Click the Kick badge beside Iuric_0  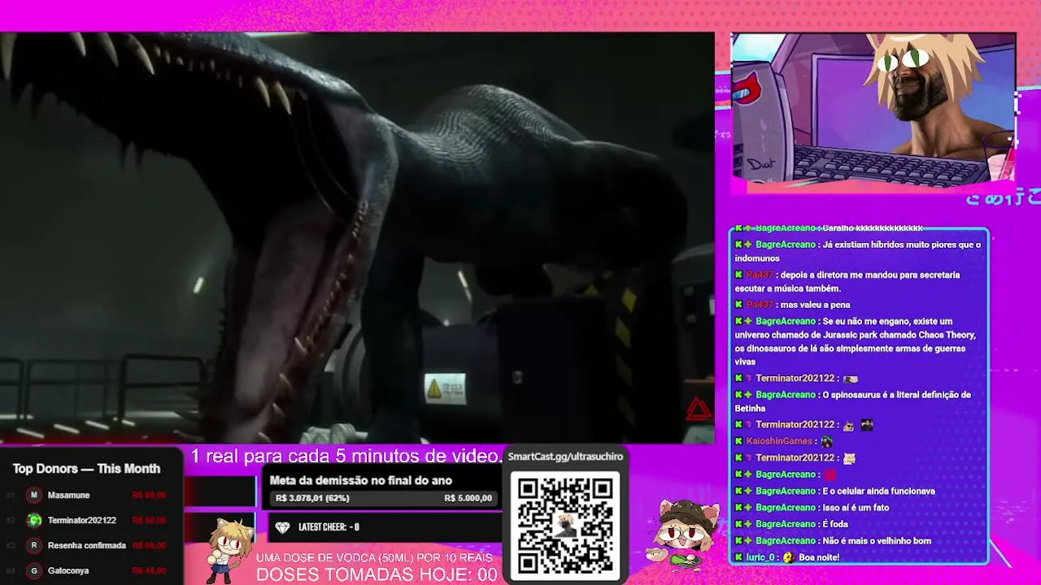[738, 557]
